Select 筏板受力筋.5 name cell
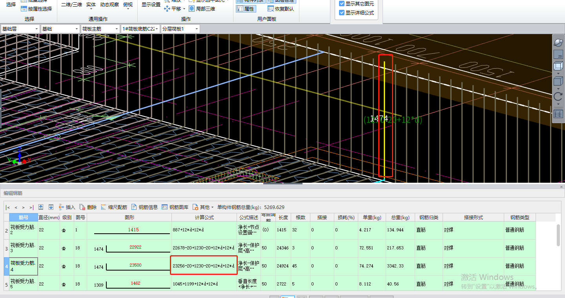 pos(24,283)
